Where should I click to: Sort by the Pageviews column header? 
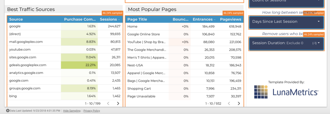230,19
